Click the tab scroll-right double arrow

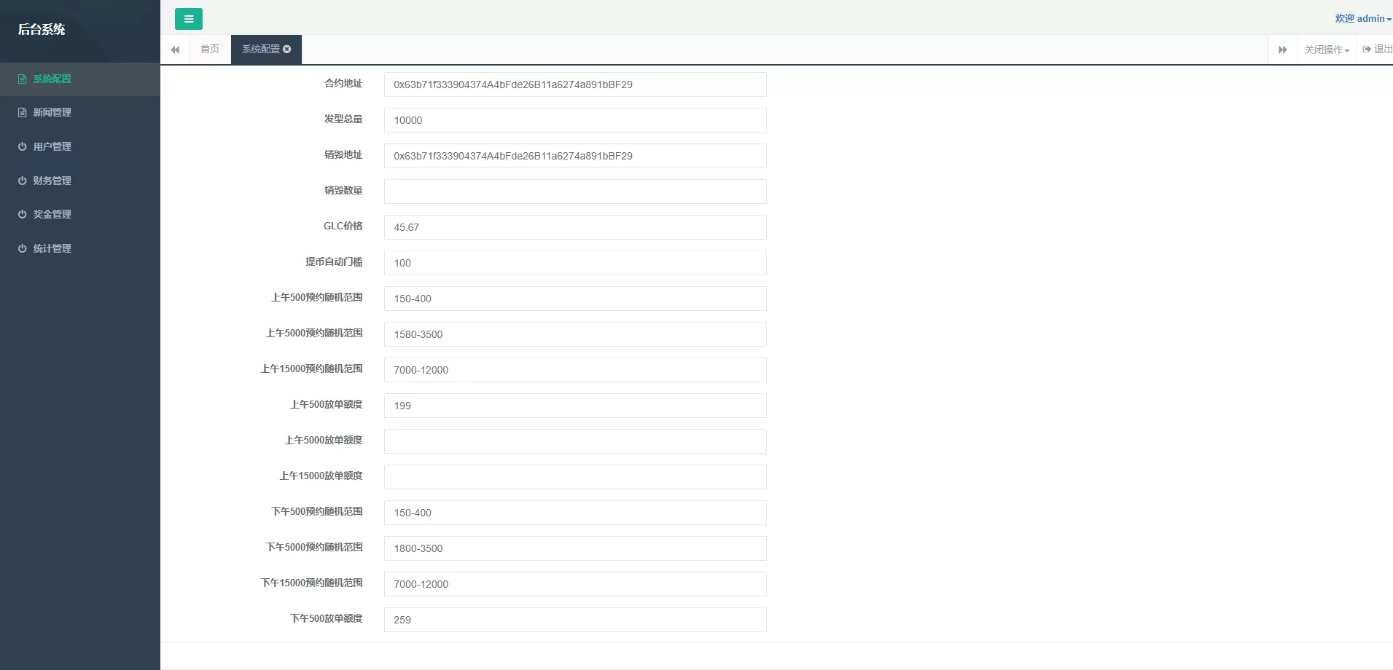click(1282, 50)
